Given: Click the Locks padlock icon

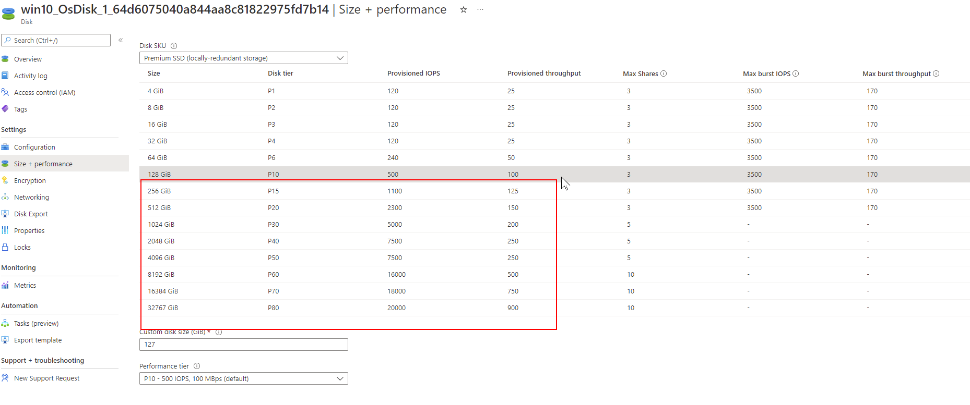Looking at the screenshot, I should (5, 247).
